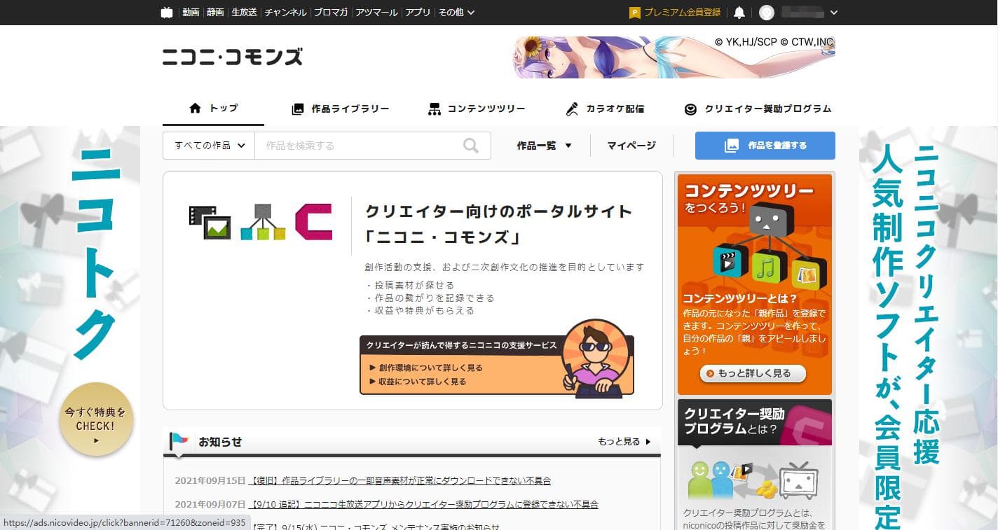Click the arrow icon in もっと詳しく見る

coord(710,373)
